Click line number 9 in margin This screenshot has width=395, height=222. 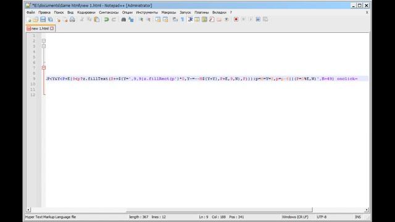click(x=34, y=79)
